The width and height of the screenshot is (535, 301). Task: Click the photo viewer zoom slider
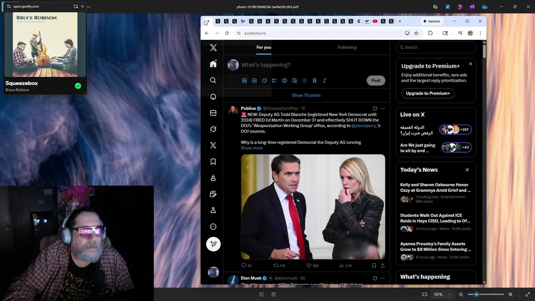pyautogui.click(x=486, y=294)
